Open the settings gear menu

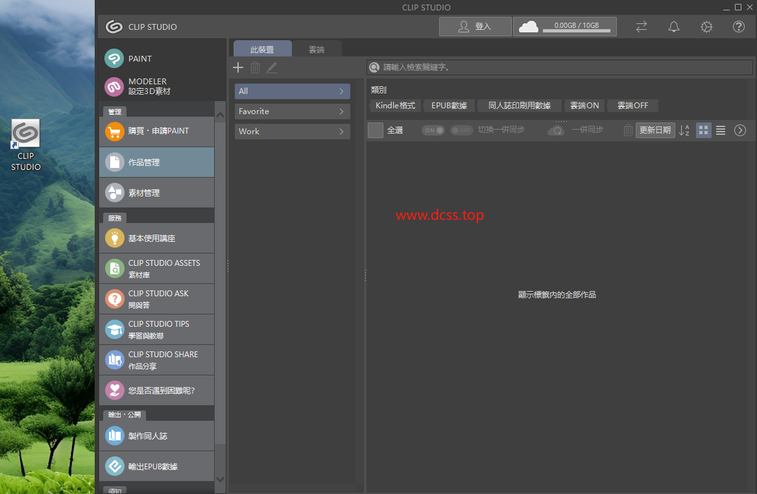[706, 27]
